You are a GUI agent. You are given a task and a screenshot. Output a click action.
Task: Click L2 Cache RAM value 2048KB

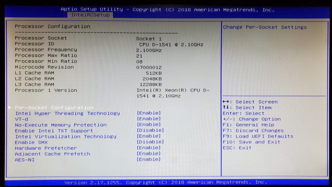[x=152, y=79]
